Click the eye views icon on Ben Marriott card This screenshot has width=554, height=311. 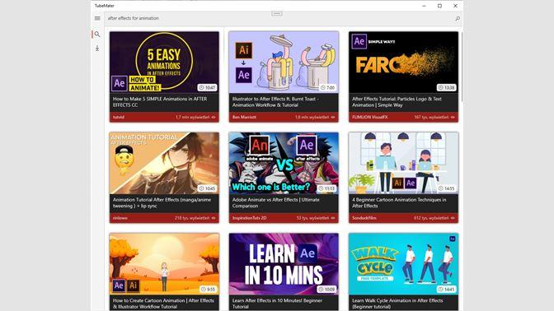click(333, 117)
